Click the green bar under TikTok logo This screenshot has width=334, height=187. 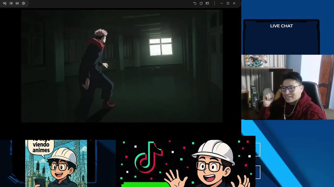point(146,184)
